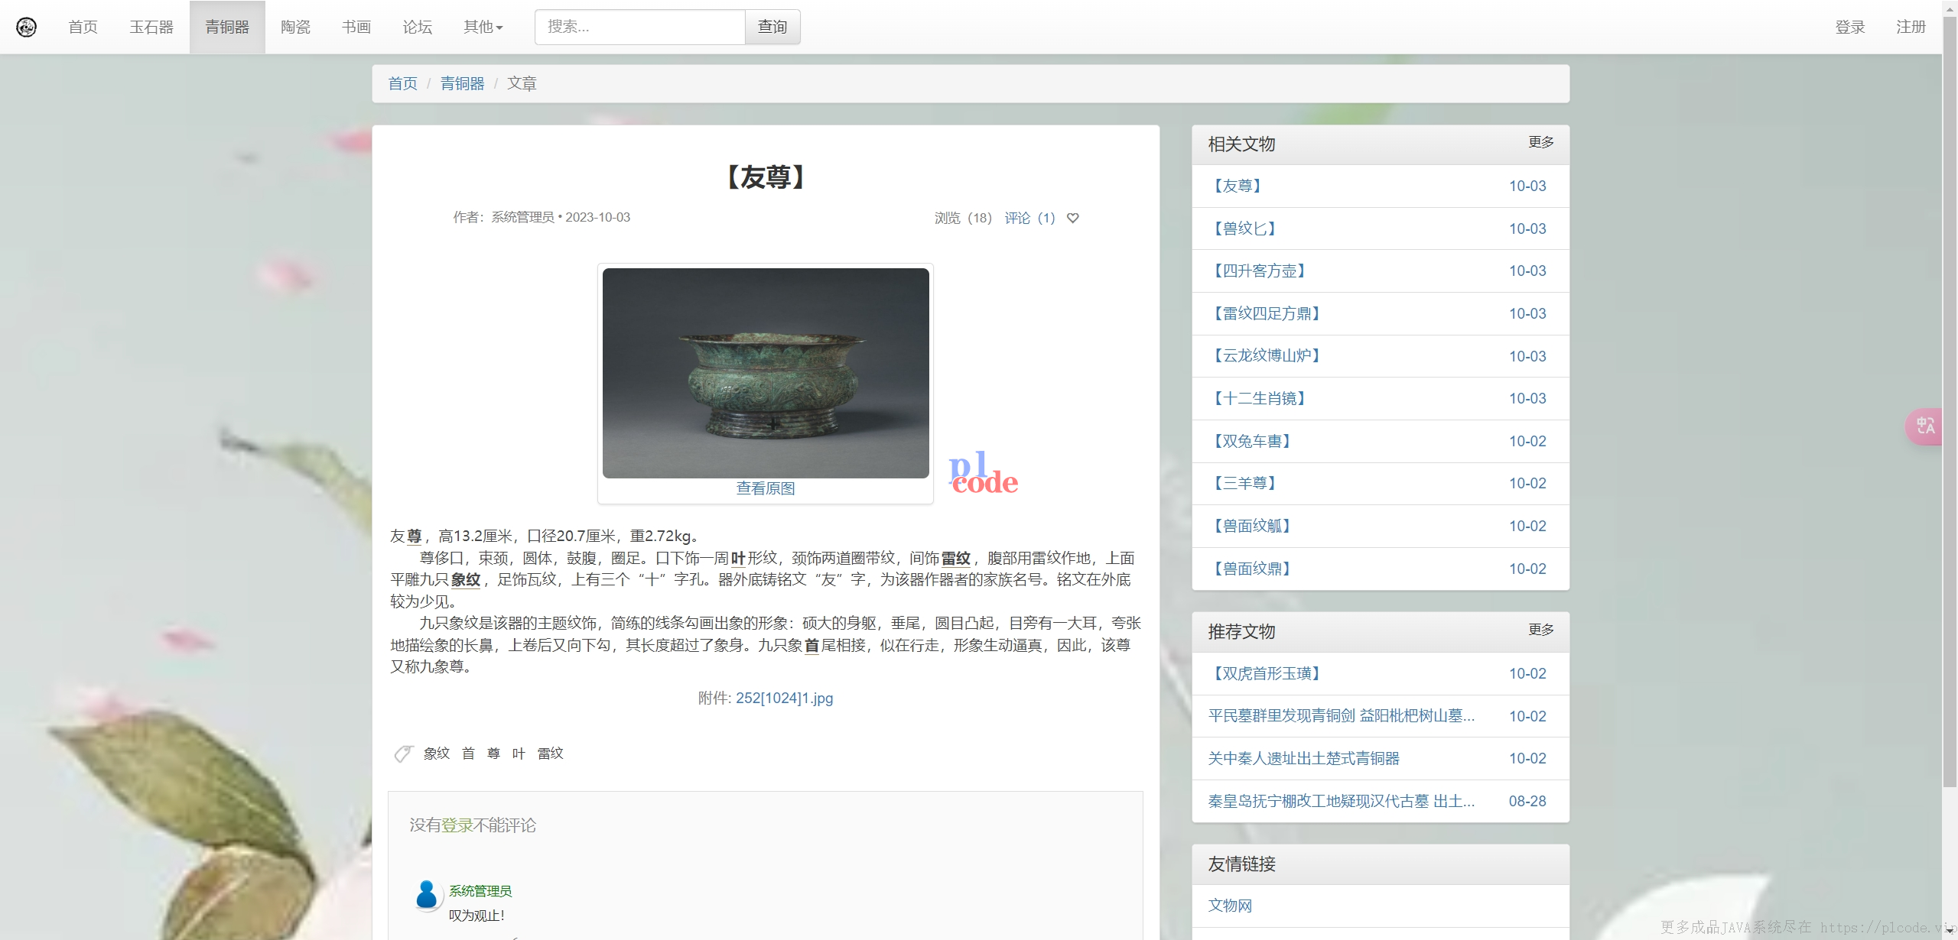Open attachment 252[1024]1.jpg
The height and width of the screenshot is (940, 1958).
pyautogui.click(x=785, y=698)
